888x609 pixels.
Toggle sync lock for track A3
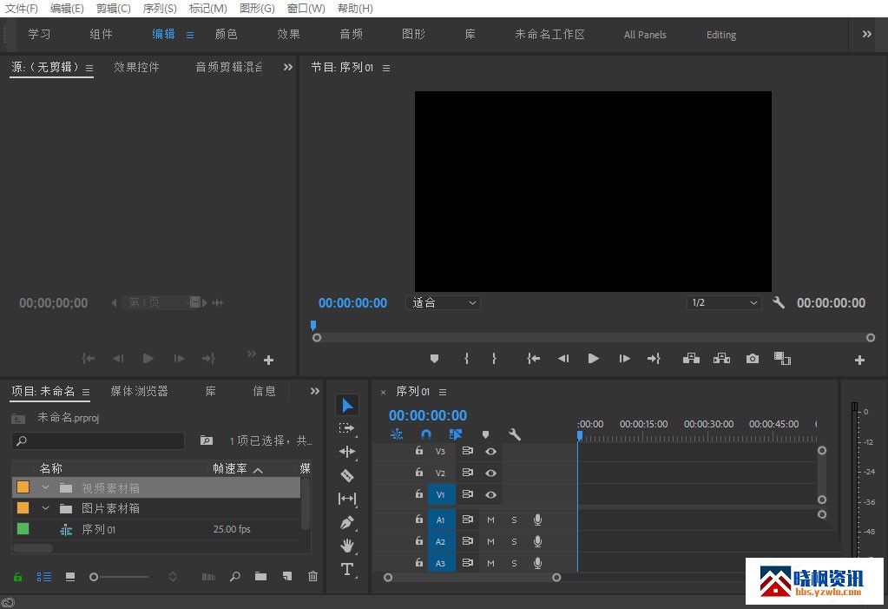467,563
